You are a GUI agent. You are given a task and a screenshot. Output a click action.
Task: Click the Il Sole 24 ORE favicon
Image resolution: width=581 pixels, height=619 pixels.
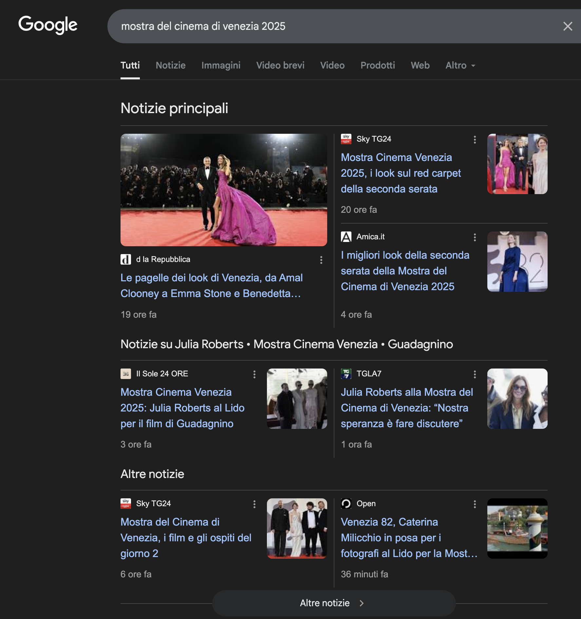tap(126, 374)
